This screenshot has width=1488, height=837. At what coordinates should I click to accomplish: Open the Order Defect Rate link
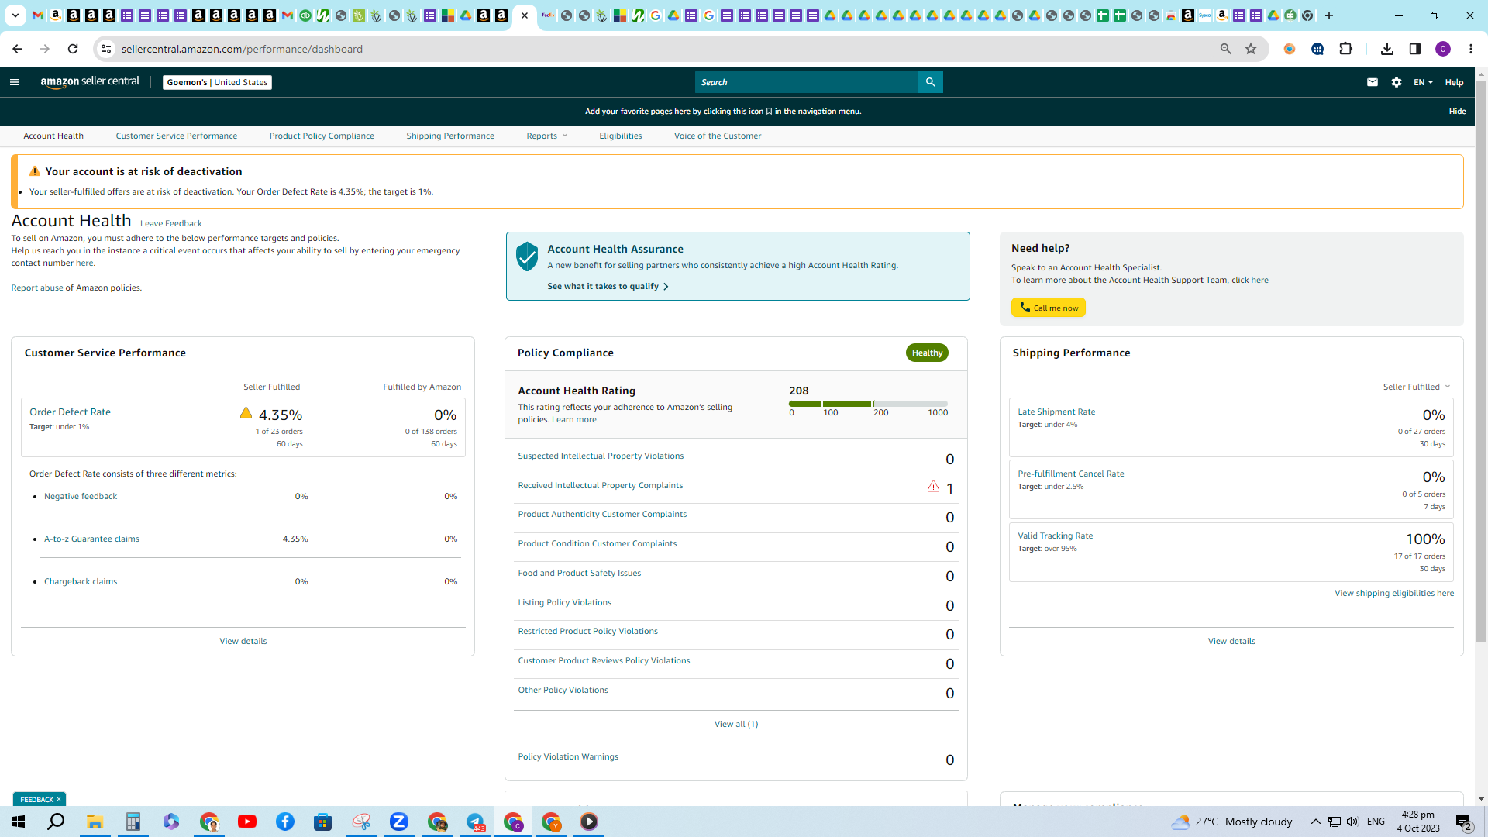coord(70,412)
